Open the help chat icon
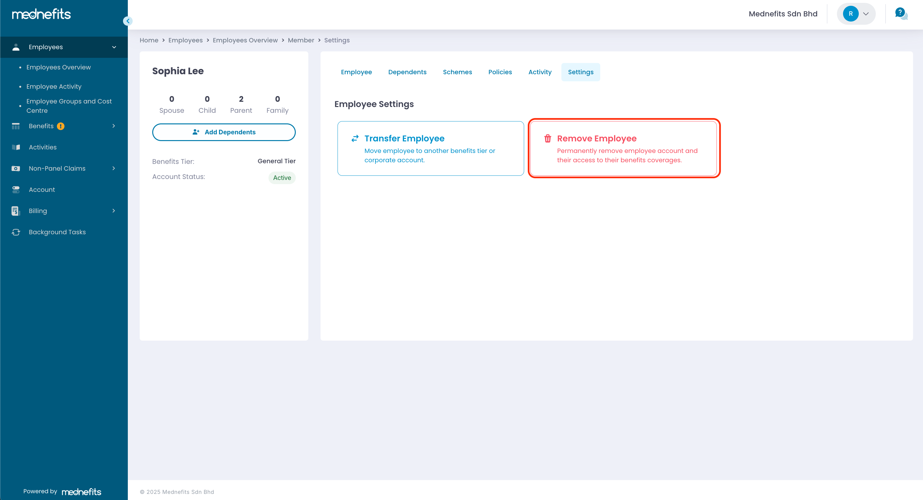The image size is (923, 500). tap(901, 13)
